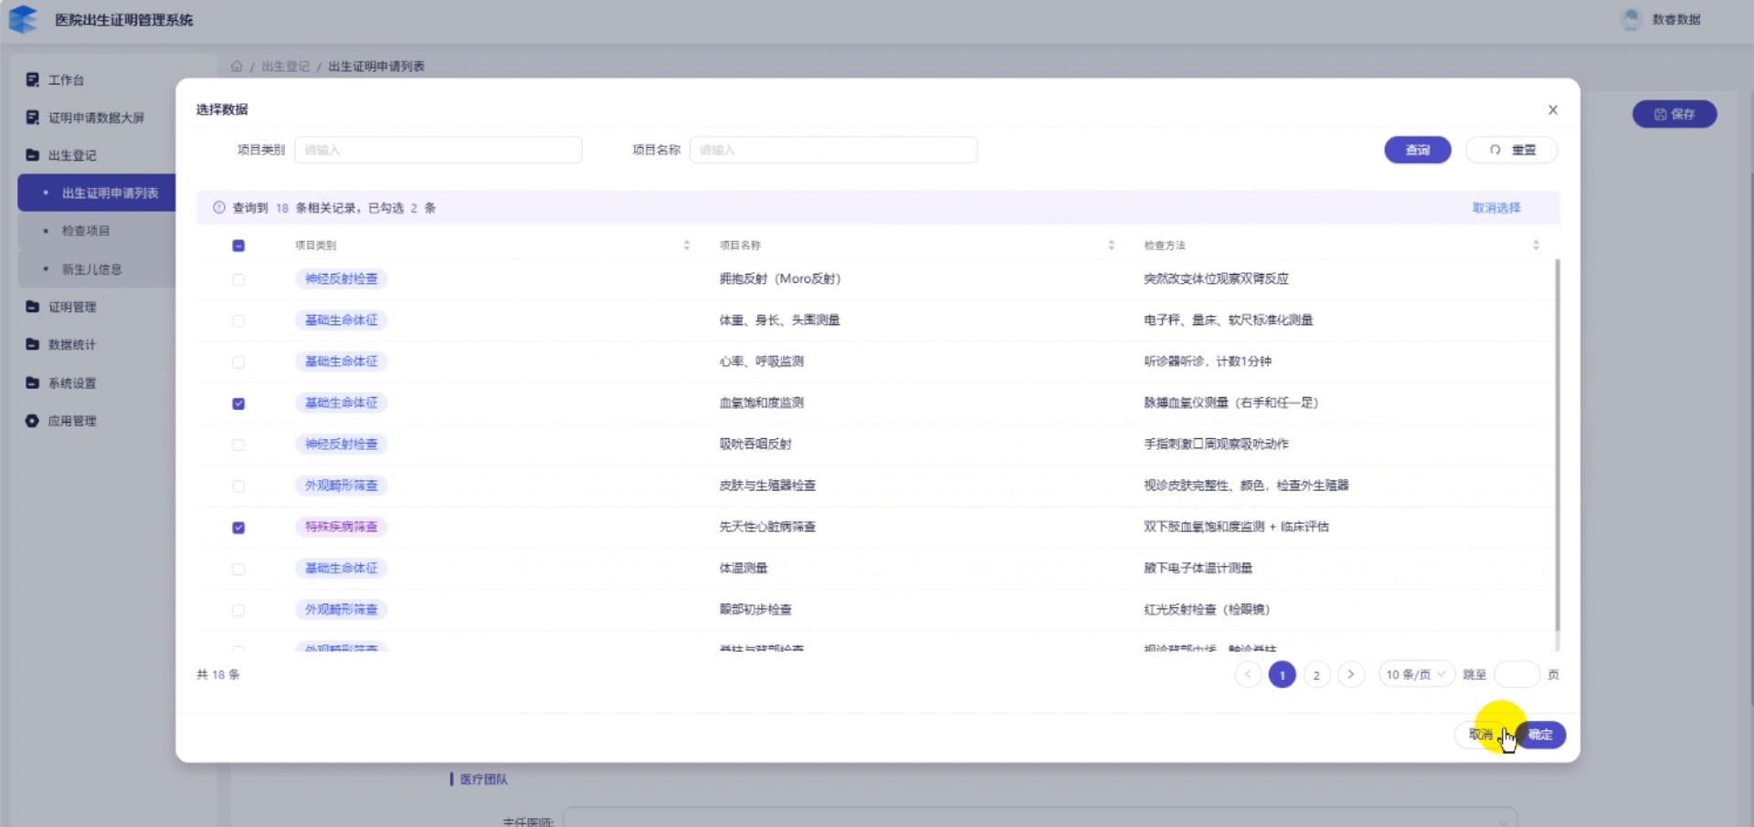Image resolution: width=1754 pixels, height=827 pixels.
Task: Uncheck the row for 先天性心脏病筛查
Action: (238, 528)
